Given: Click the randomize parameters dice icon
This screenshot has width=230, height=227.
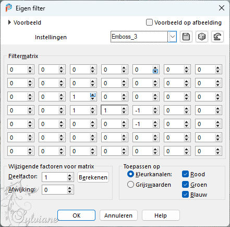Looking at the screenshot, I should (x=202, y=37).
